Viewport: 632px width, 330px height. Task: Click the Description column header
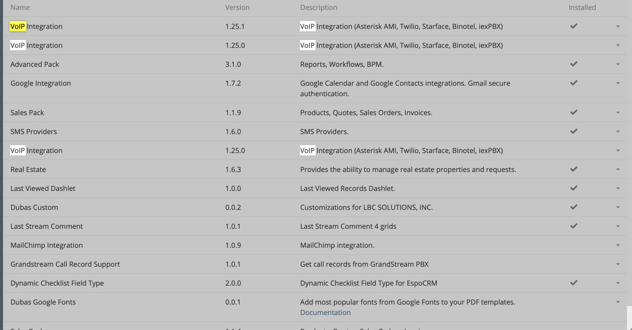(x=319, y=7)
